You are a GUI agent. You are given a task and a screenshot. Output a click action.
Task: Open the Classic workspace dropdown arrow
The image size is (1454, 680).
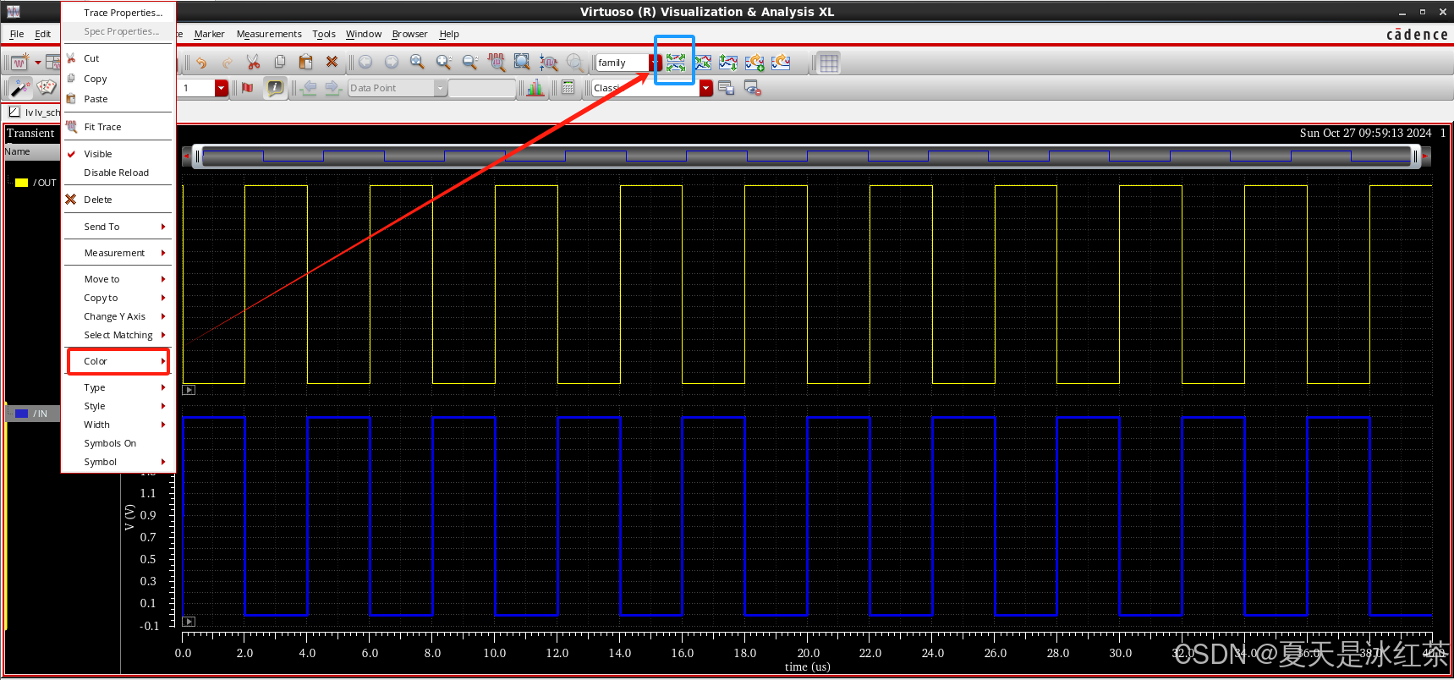pos(706,88)
